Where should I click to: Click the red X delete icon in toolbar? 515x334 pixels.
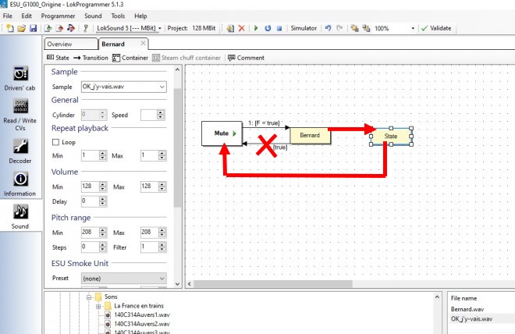pos(241,28)
